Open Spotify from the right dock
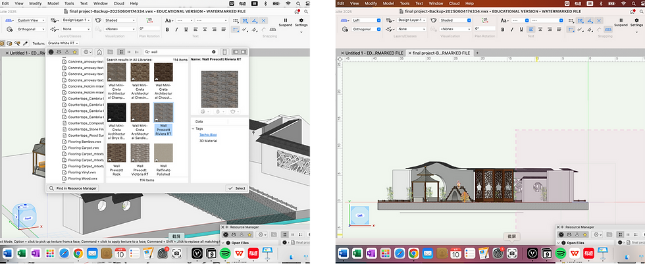The width and height of the screenshot is (645, 264). 560,253
